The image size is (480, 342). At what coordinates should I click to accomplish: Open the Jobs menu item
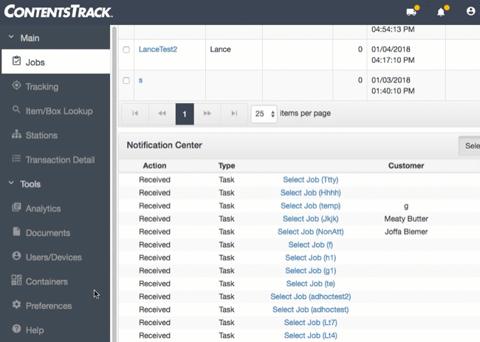[55, 62]
